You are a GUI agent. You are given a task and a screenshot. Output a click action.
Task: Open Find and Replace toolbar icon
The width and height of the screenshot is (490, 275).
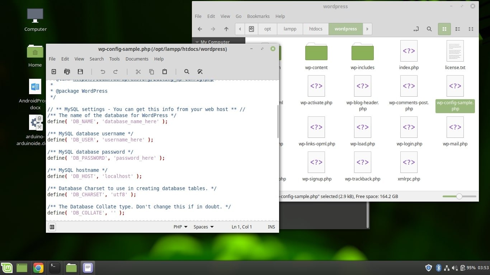pyautogui.click(x=200, y=72)
